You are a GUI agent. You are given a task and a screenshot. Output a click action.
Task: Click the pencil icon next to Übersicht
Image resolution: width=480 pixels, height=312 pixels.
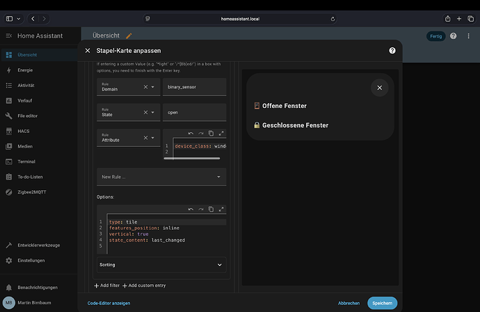tap(129, 36)
